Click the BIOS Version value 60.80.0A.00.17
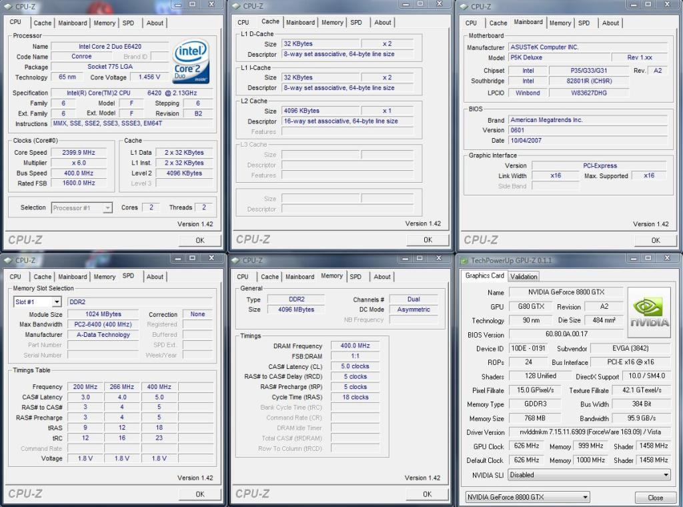This screenshot has width=683, height=507. coord(566,334)
